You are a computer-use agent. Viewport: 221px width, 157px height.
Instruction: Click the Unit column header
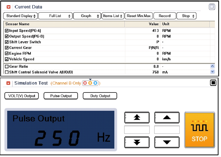point(185,24)
